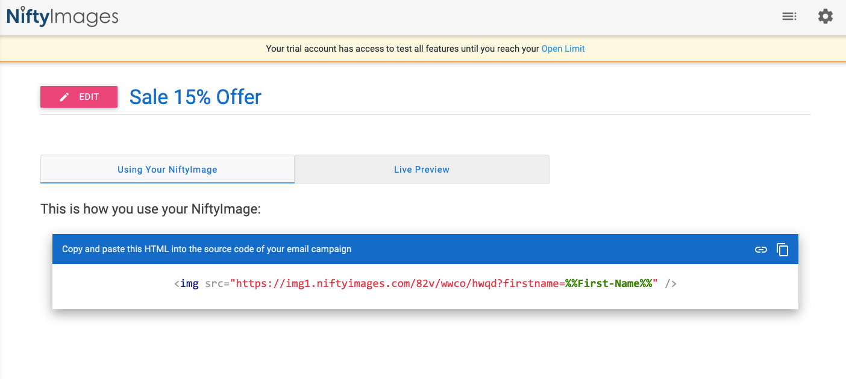Screen dimensions: 846x379
Task: Click the Sale 15% Offer title
Action: pyautogui.click(x=195, y=97)
